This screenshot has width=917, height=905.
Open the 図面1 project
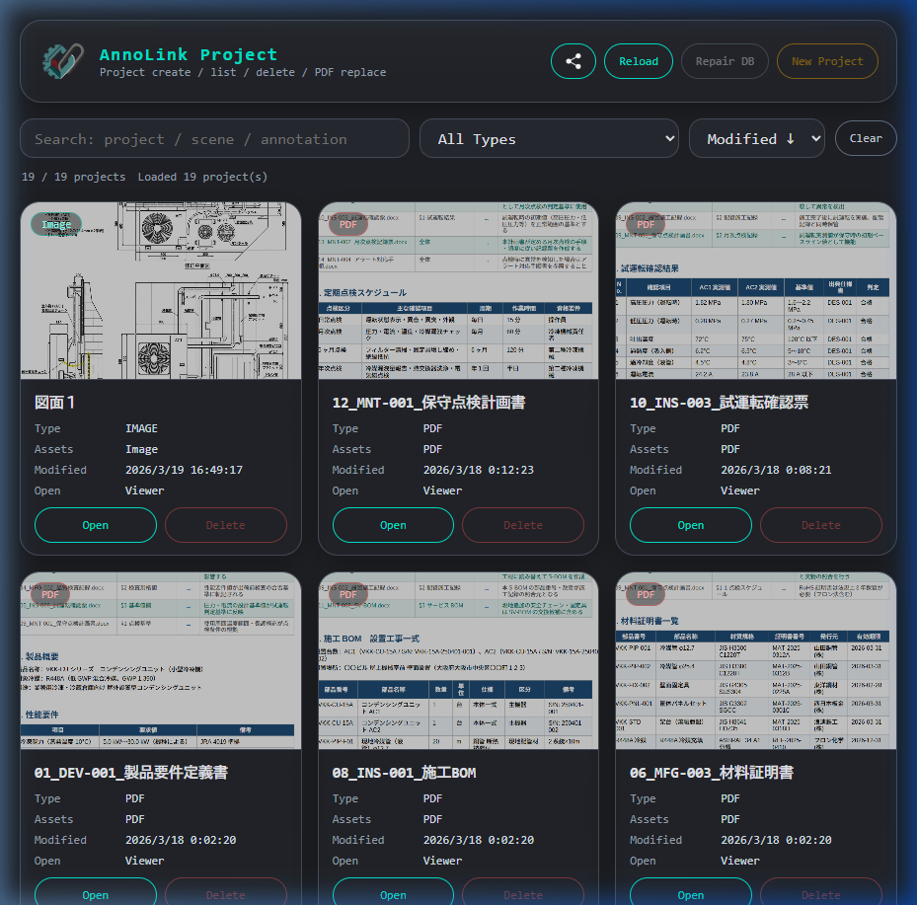pyautogui.click(x=95, y=525)
